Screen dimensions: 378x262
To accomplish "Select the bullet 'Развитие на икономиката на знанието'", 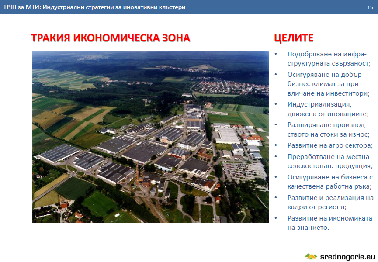I will pos(329,223).
